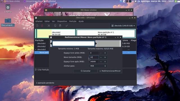Viewport: 180px width, 101px height.
Task: Click the Copy partition toolbar icon
Action: 55,26
